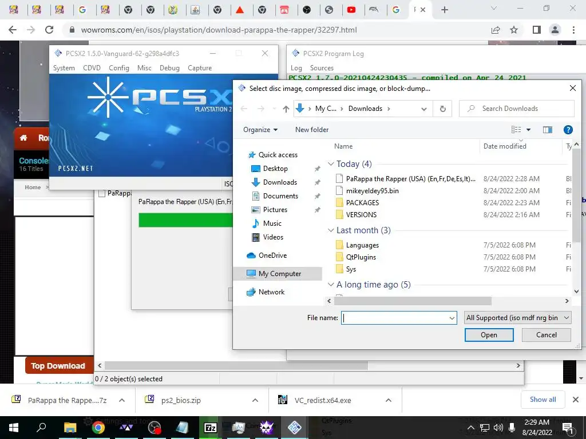Open the PCSX2 Config menu
Image resolution: width=586 pixels, height=439 pixels.
coord(119,68)
